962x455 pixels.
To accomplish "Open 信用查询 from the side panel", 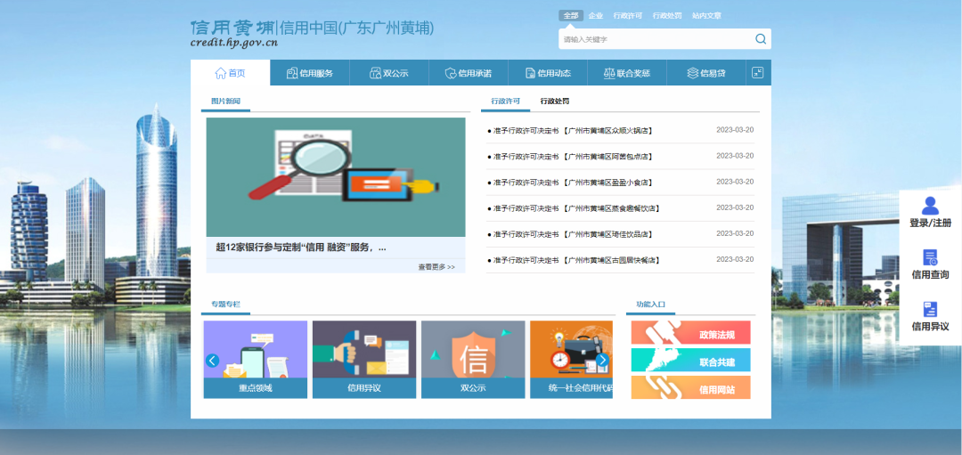I will [x=930, y=264].
